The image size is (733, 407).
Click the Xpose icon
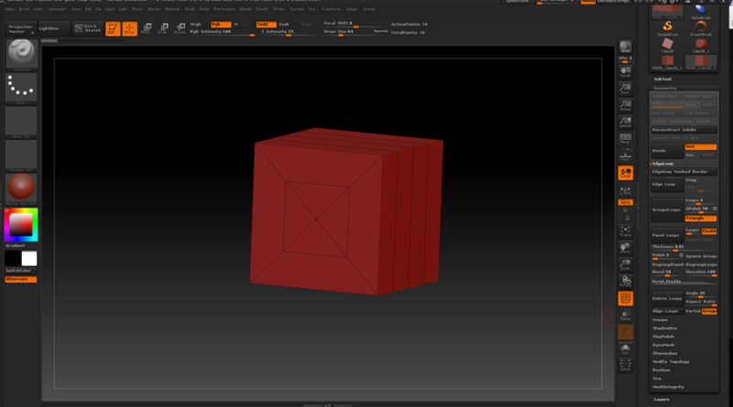click(x=626, y=365)
